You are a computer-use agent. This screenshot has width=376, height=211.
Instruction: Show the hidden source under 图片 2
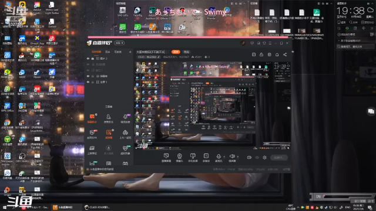pos(88,64)
